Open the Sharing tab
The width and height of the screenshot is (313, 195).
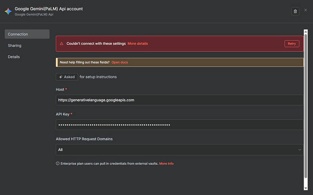[x=15, y=46]
